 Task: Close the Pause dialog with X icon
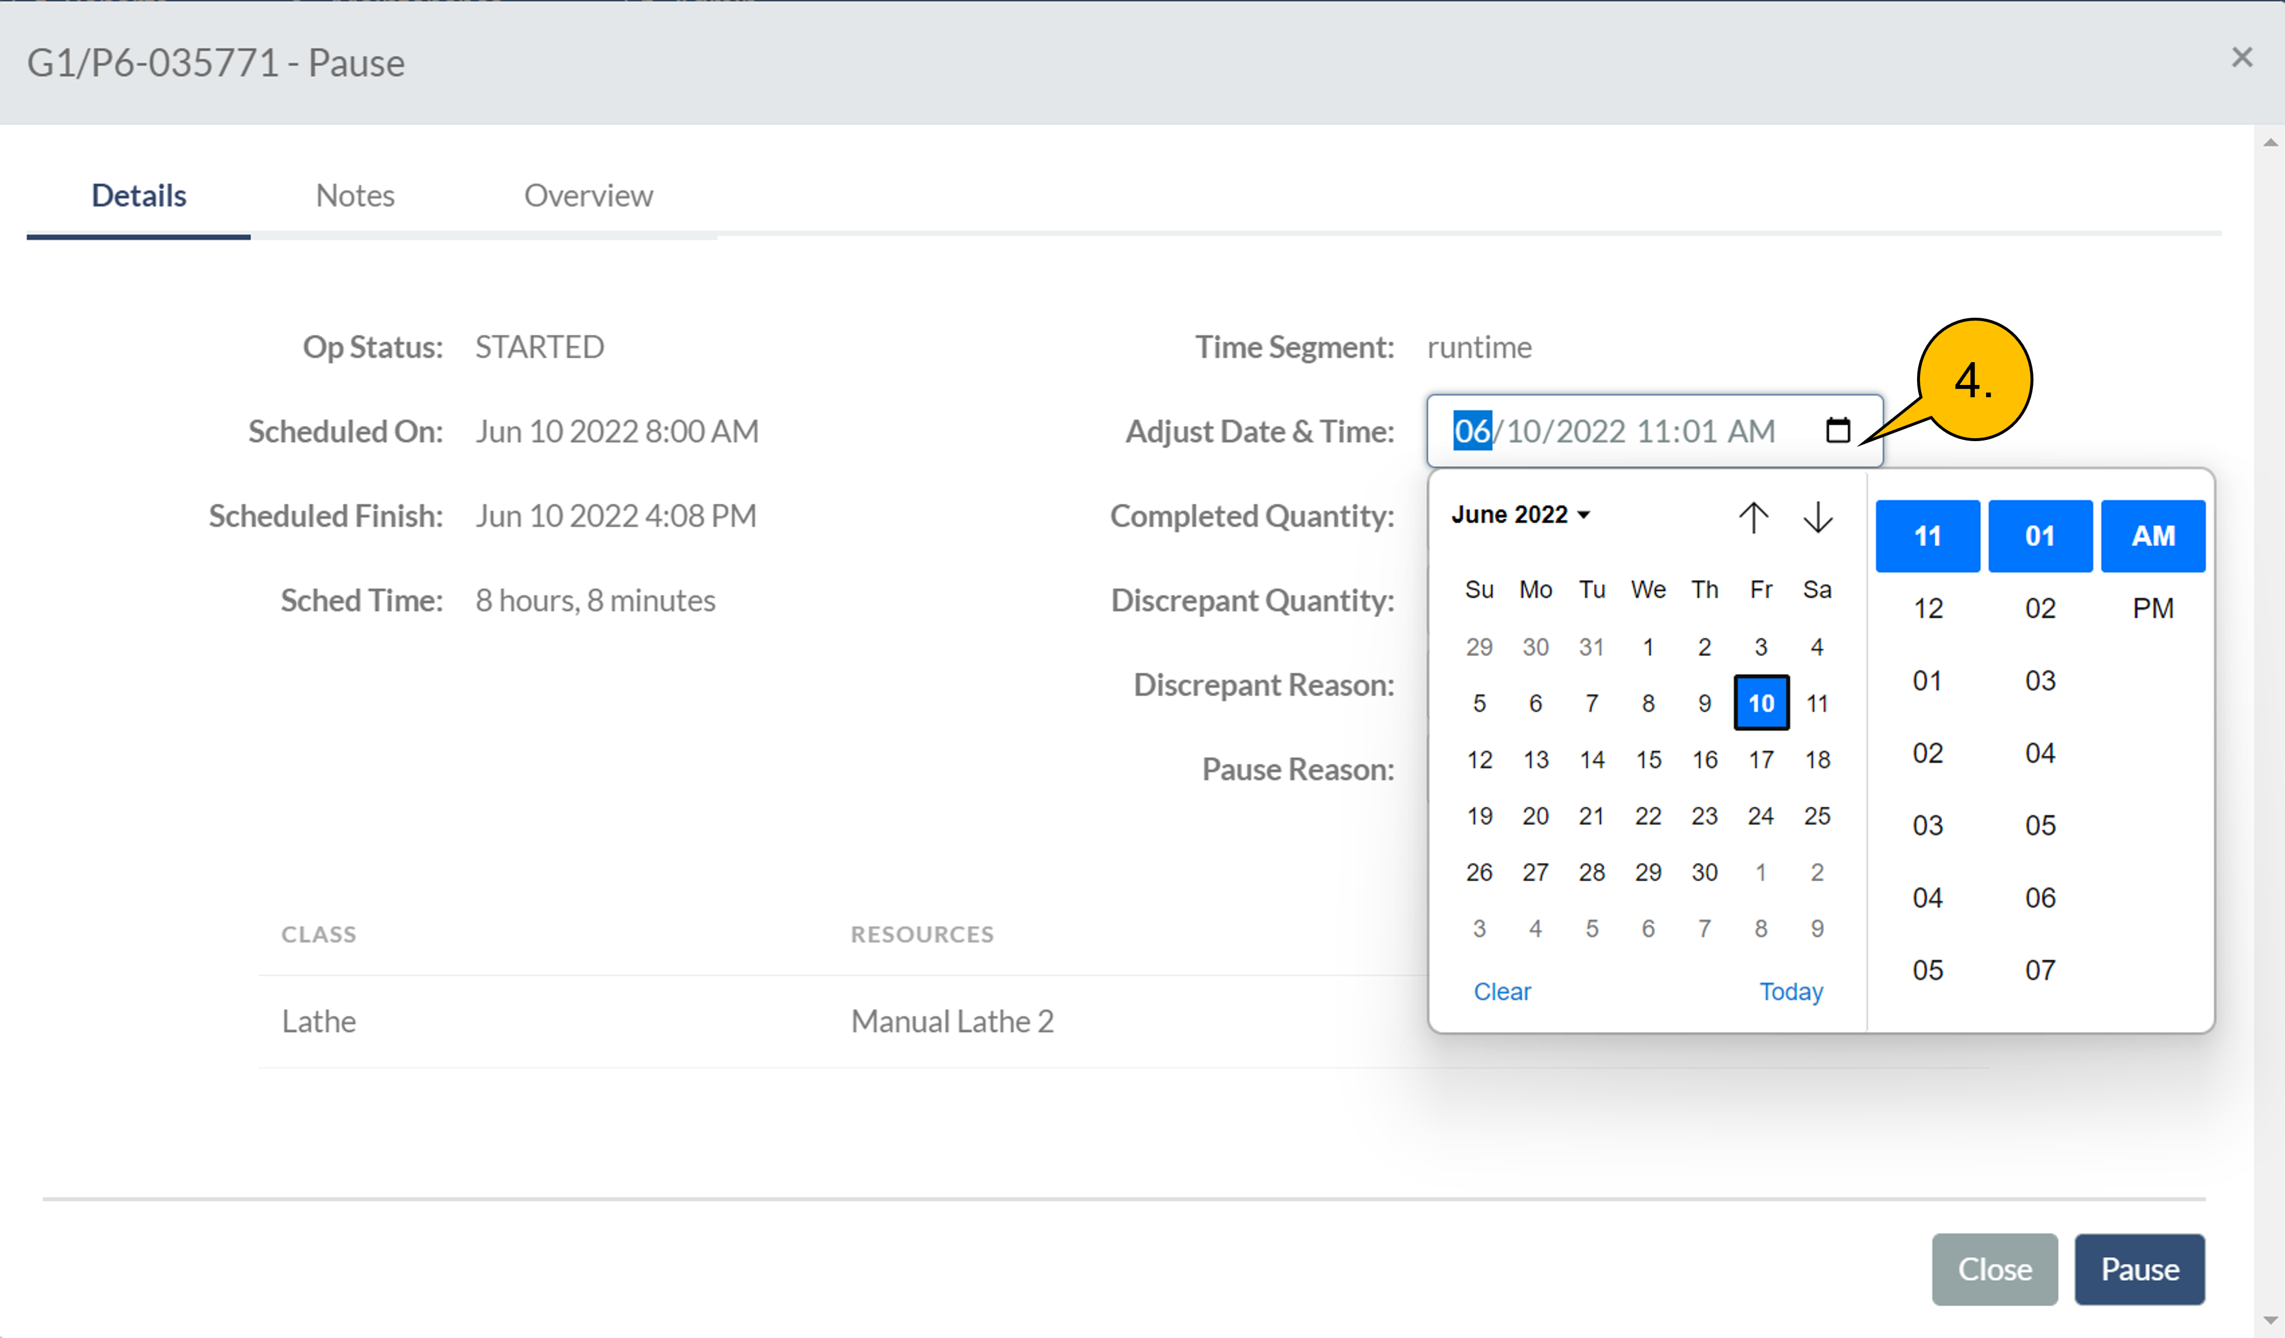coord(2242,58)
